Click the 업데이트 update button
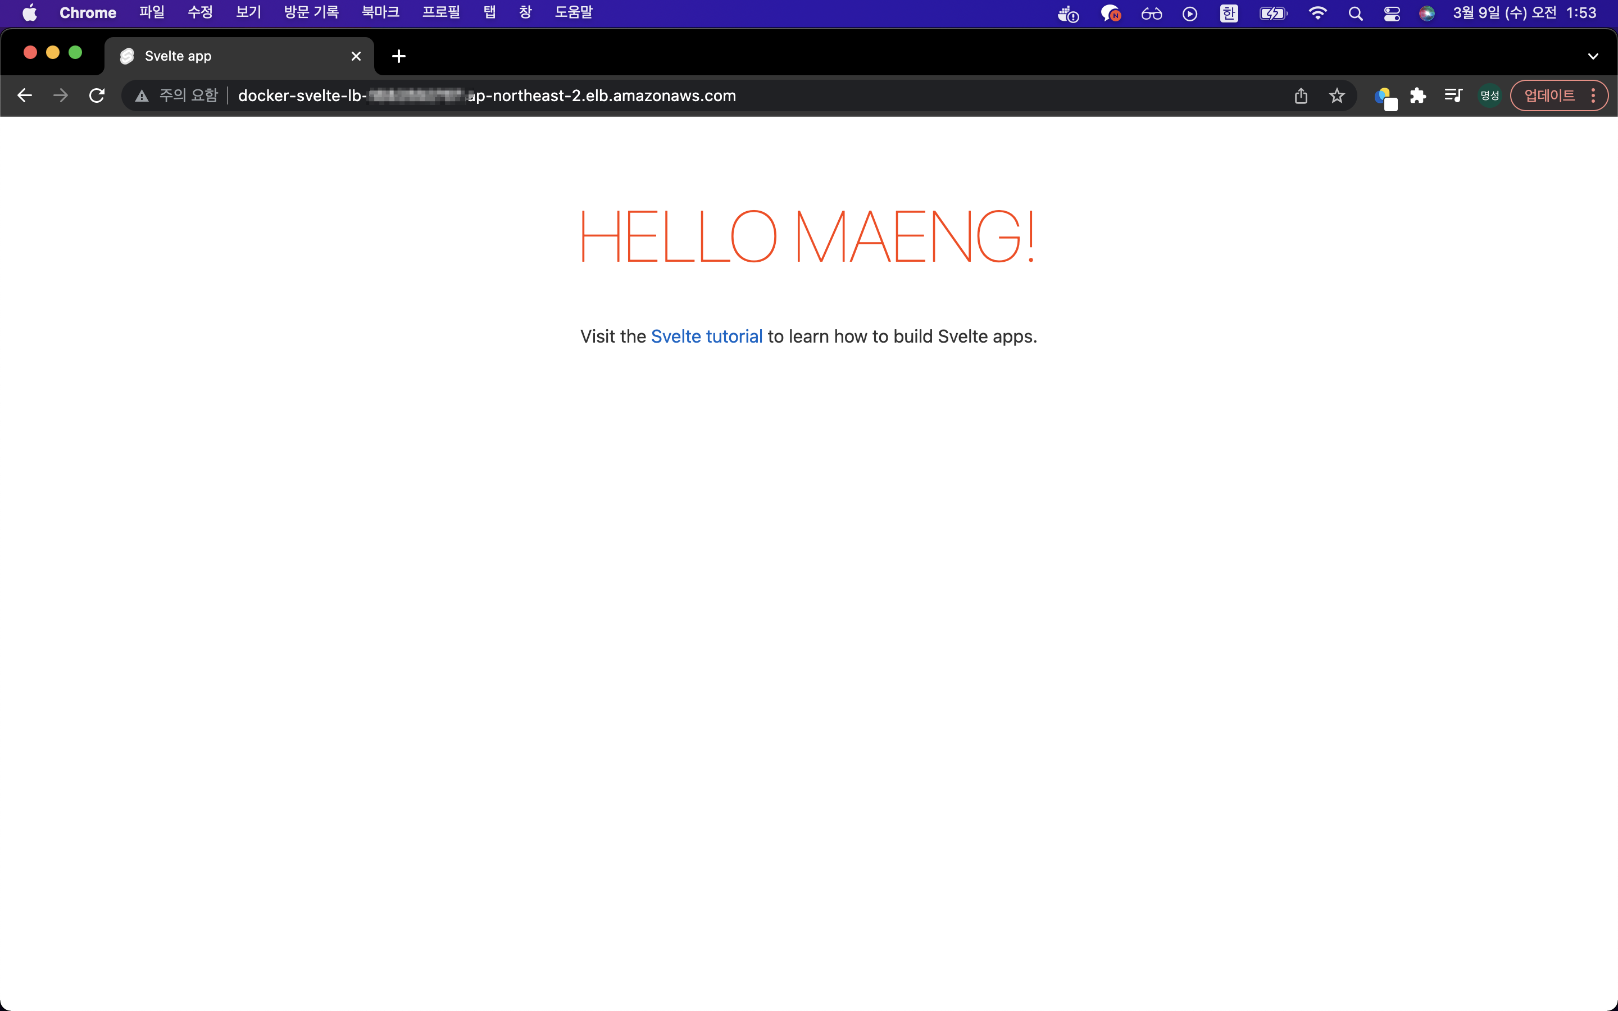1618x1011 pixels. tap(1549, 95)
